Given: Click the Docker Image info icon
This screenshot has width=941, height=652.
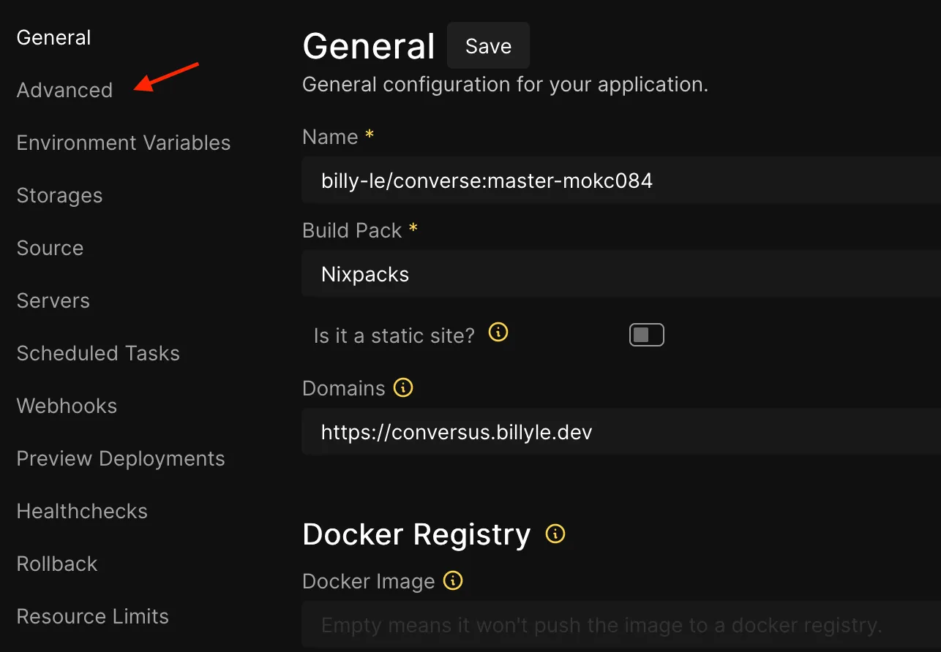Looking at the screenshot, I should [x=453, y=581].
